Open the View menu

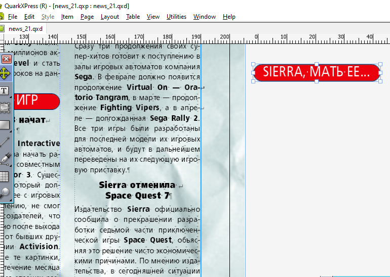coord(153,17)
